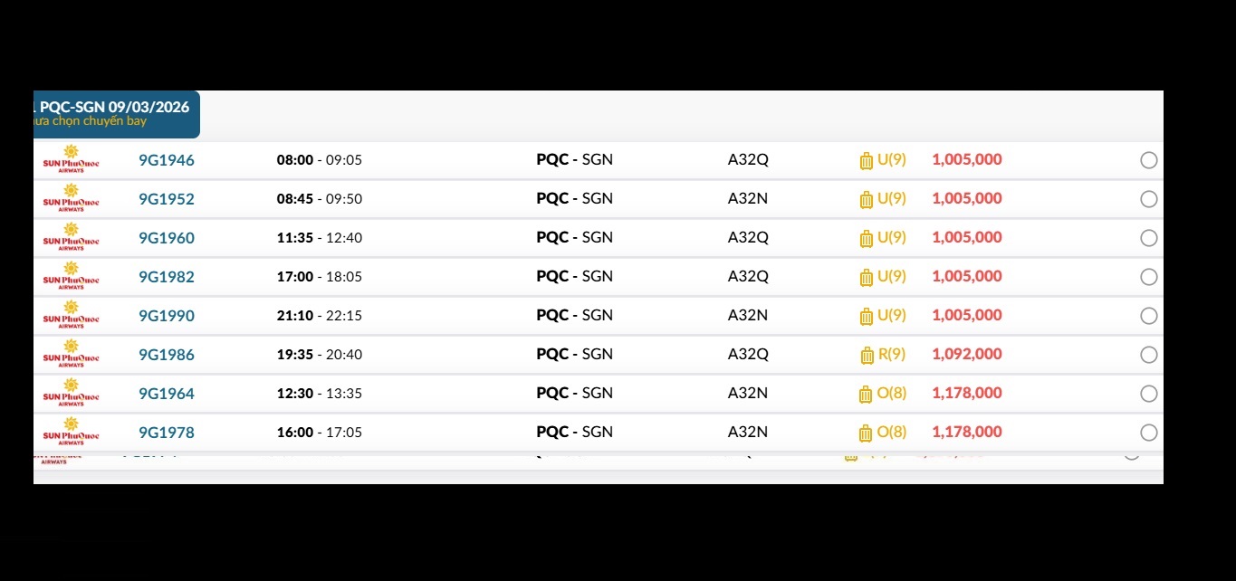Pick the 16:00 flight 9G1978 radio
The image size is (1236, 581).
tap(1148, 433)
